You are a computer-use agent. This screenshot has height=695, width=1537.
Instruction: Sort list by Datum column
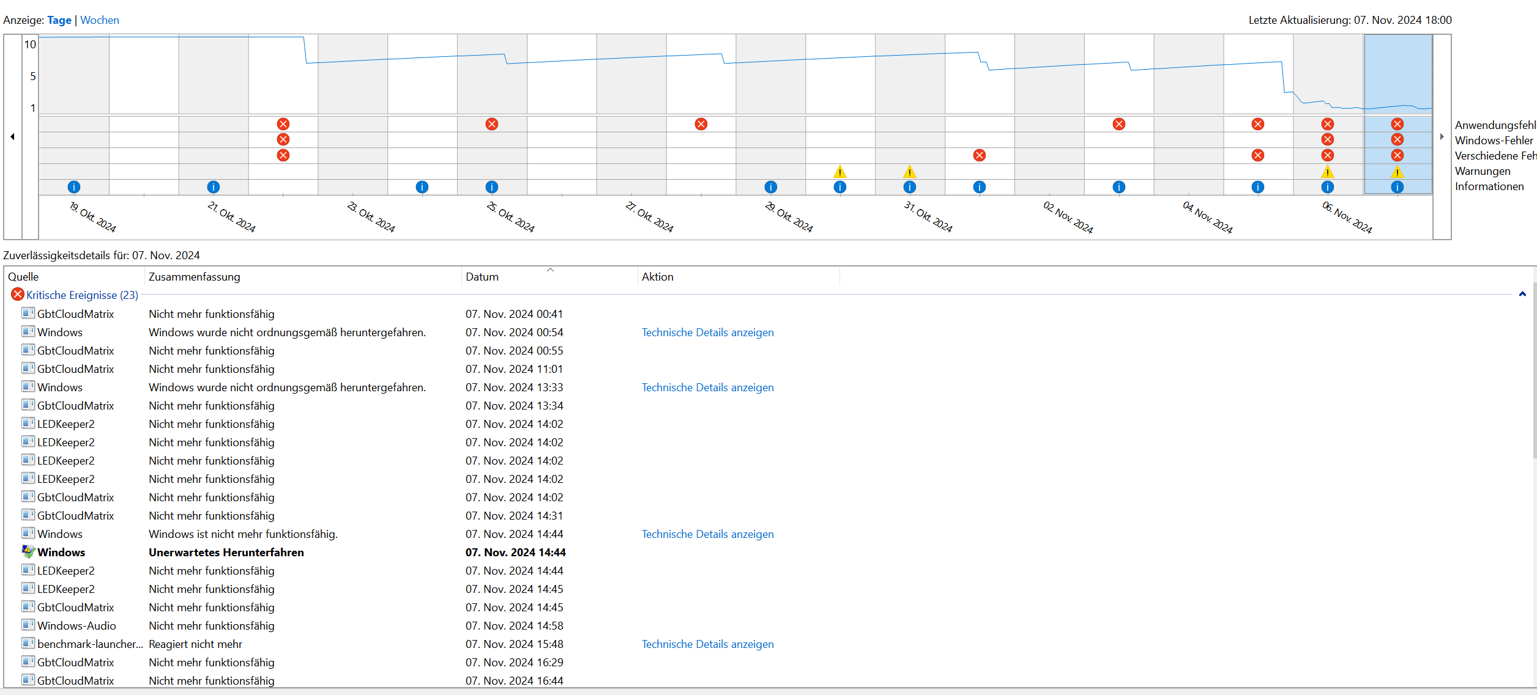click(x=482, y=277)
